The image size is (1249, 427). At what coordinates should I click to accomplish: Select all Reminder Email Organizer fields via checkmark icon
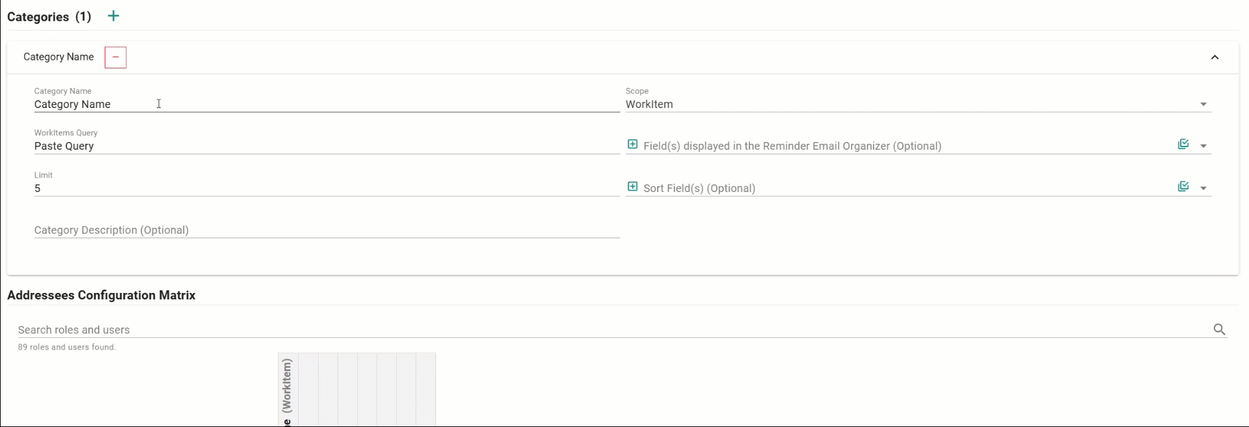[x=1183, y=145]
